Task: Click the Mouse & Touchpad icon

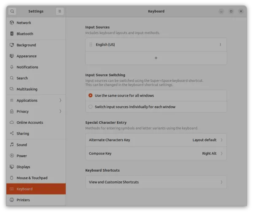Action: pyautogui.click(x=12, y=178)
